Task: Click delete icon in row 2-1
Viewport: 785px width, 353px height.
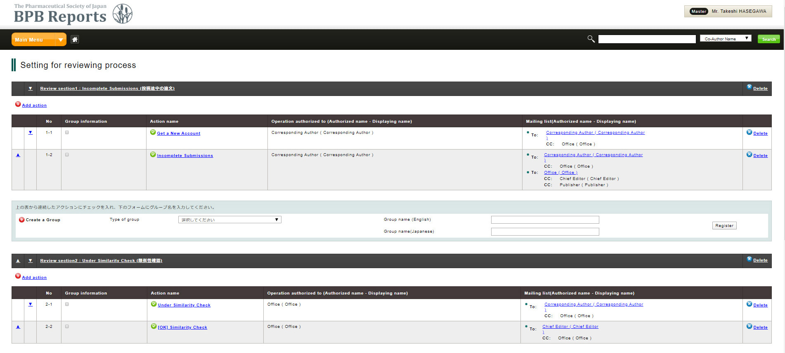Action: click(x=749, y=304)
